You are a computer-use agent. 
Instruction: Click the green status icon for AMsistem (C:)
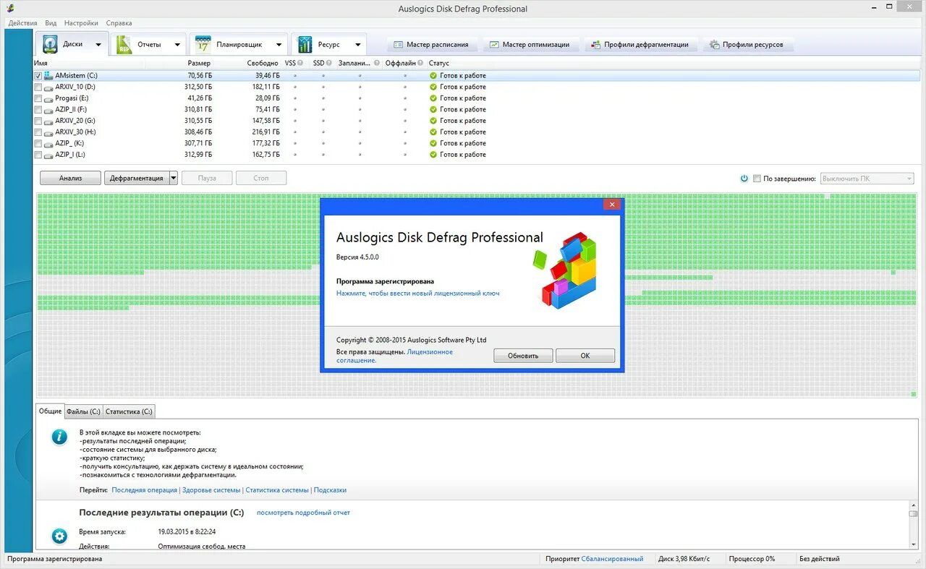(433, 75)
